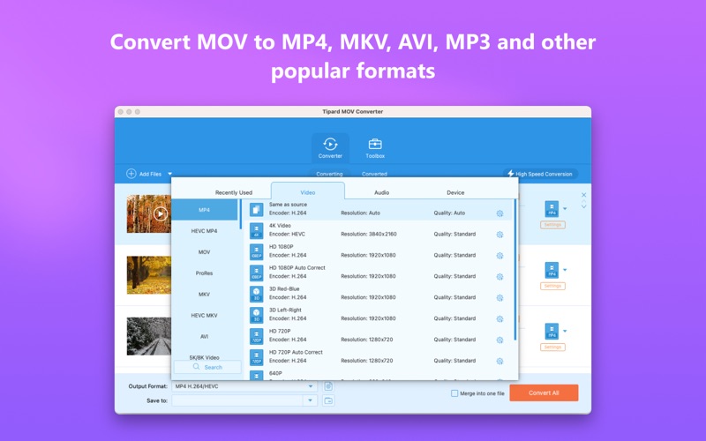The image size is (706, 441).
Task: Click the Convert All button
Action: [544, 392]
